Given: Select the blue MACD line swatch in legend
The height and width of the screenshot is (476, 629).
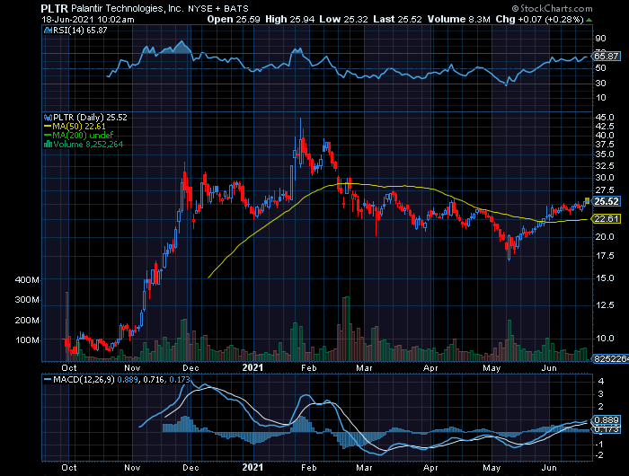Looking at the screenshot, I should pos(48,379).
